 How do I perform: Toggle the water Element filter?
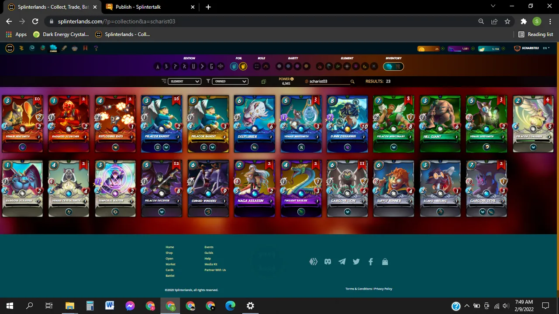pos(329,66)
